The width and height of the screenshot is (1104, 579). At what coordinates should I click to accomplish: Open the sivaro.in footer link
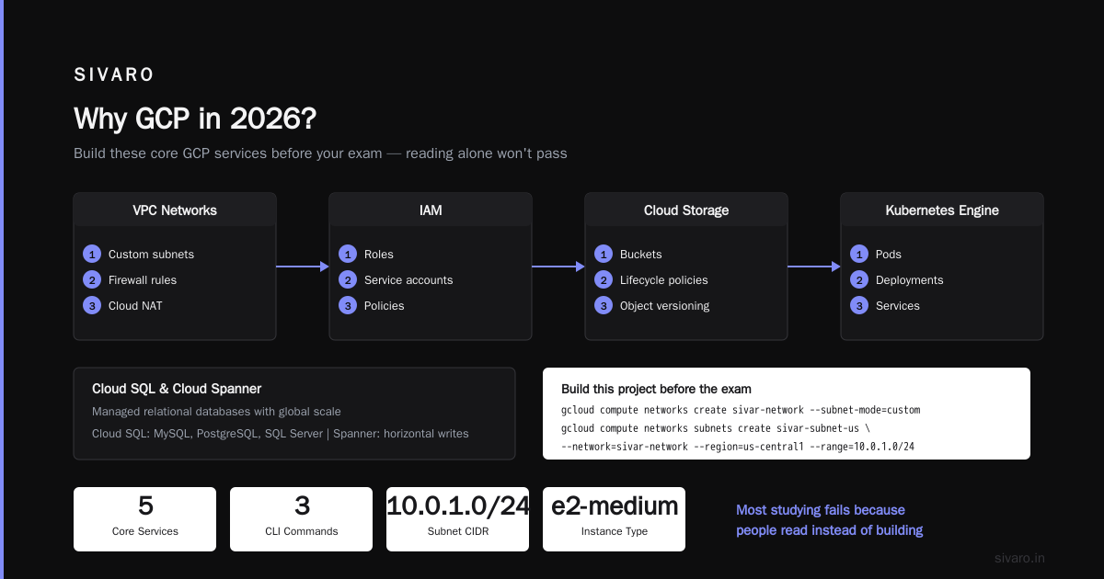1019,558
